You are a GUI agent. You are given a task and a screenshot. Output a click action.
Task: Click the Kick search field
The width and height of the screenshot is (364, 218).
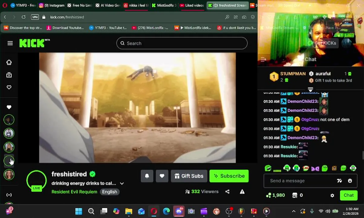coord(182,43)
